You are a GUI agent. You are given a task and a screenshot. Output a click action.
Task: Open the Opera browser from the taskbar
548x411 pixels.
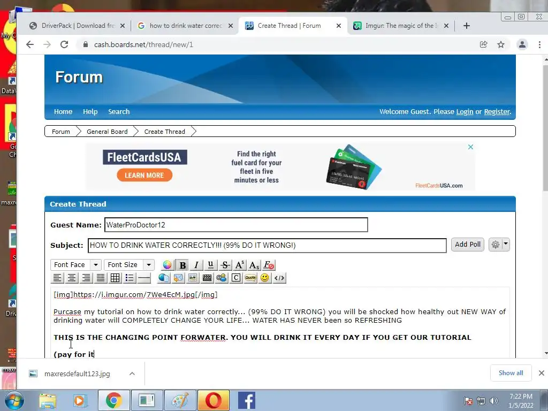tap(214, 400)
